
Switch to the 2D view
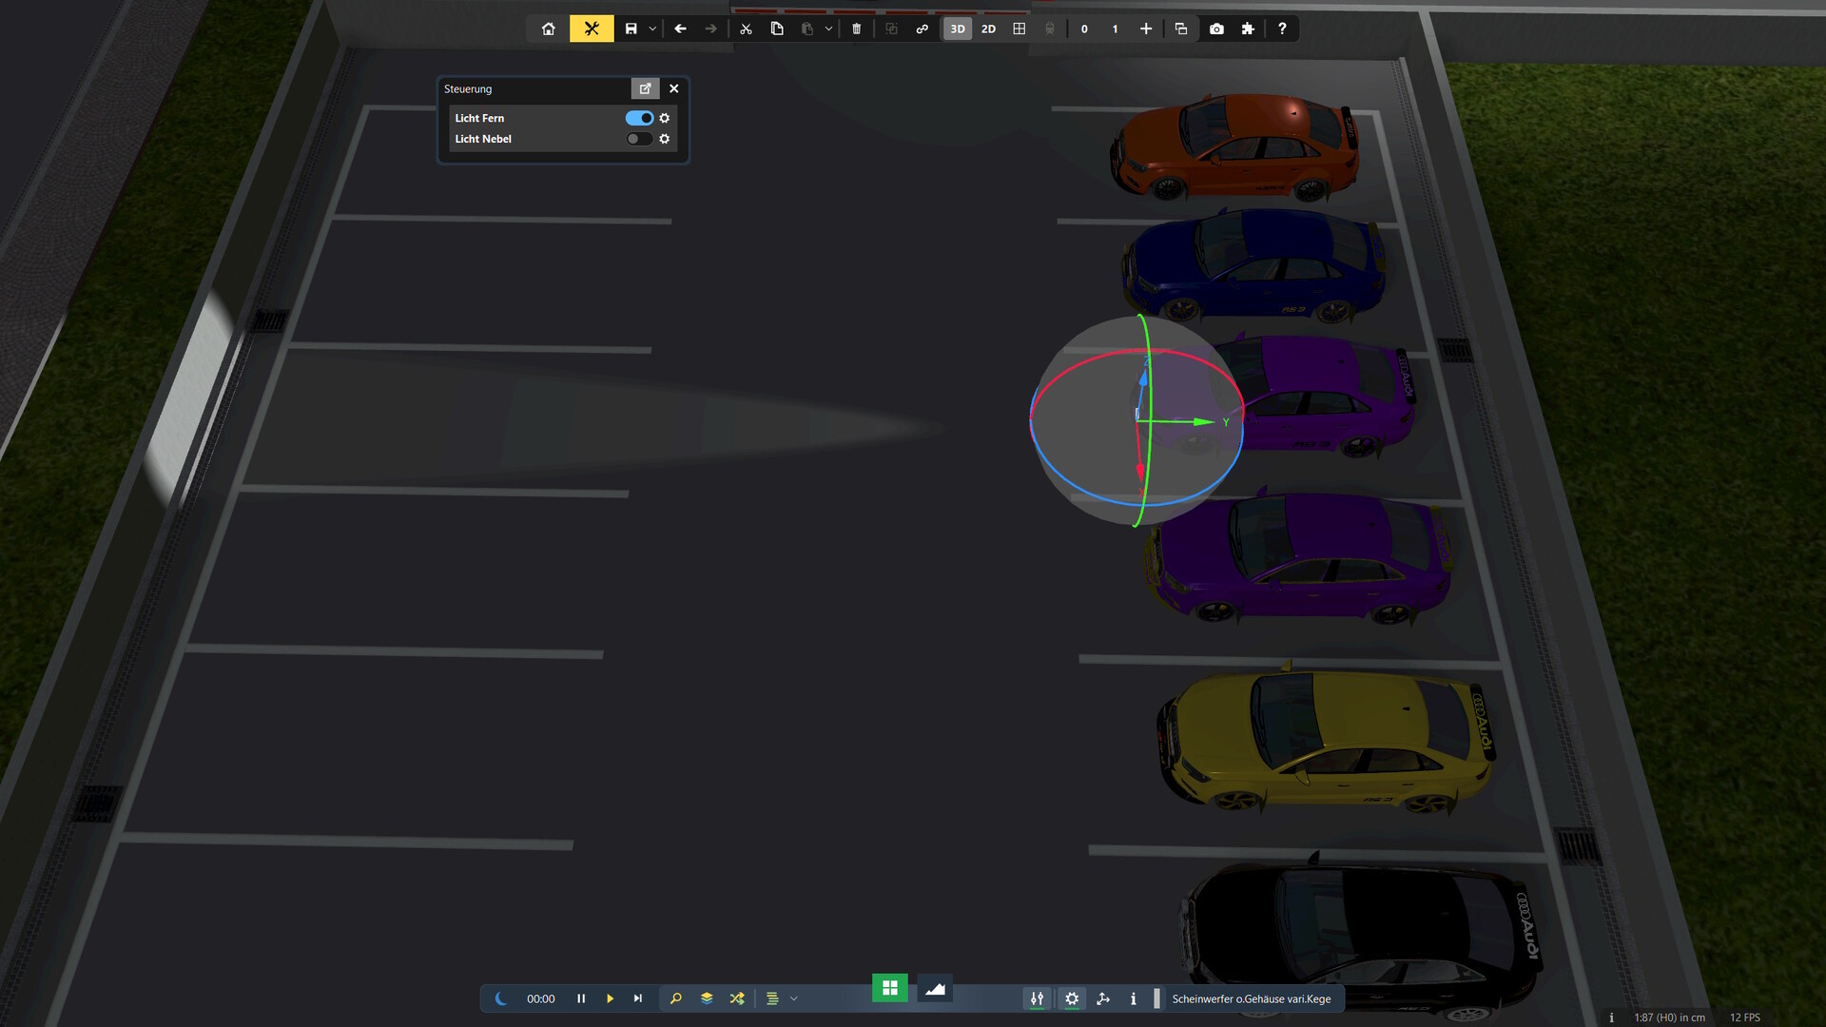(988, 29)
